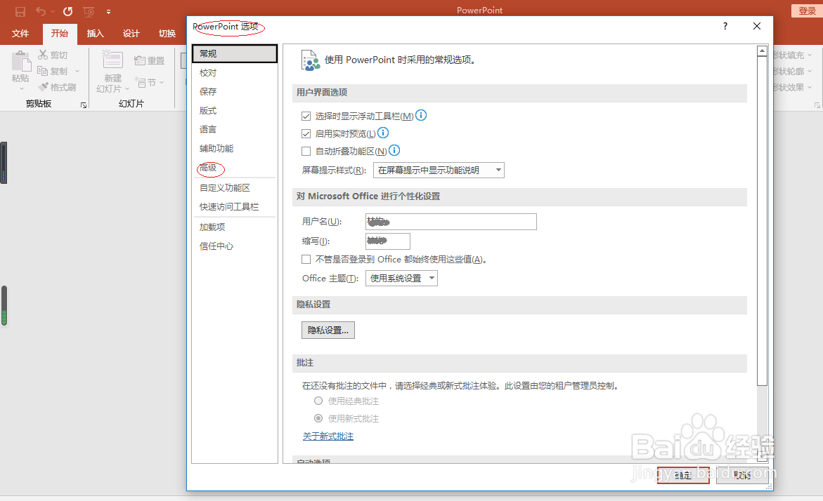
Task: Click the 用户名 input field
Action: [x=451, y=222]
